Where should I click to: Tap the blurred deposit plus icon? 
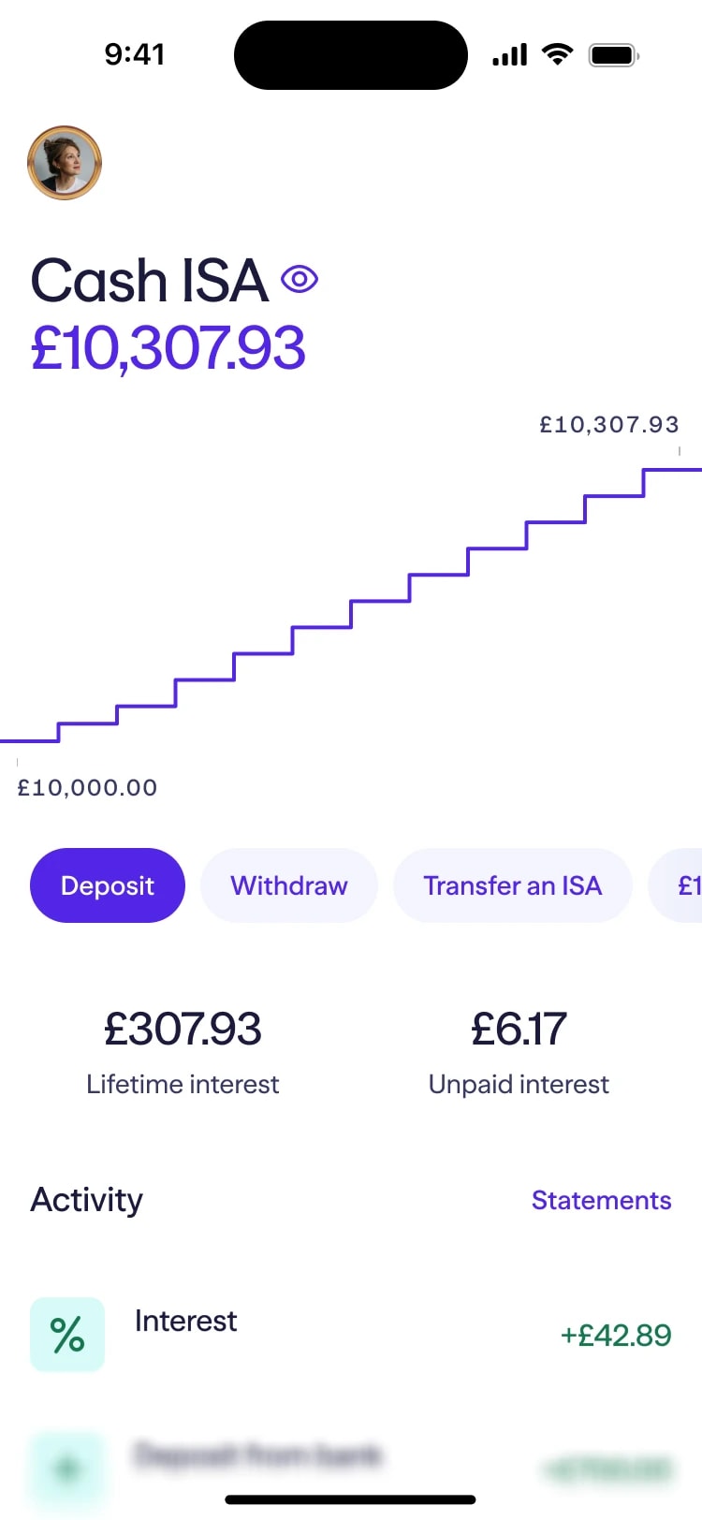[67, 1469]
